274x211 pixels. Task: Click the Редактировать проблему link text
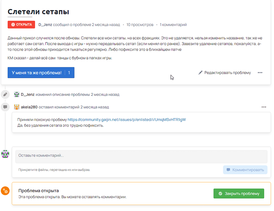227,73
